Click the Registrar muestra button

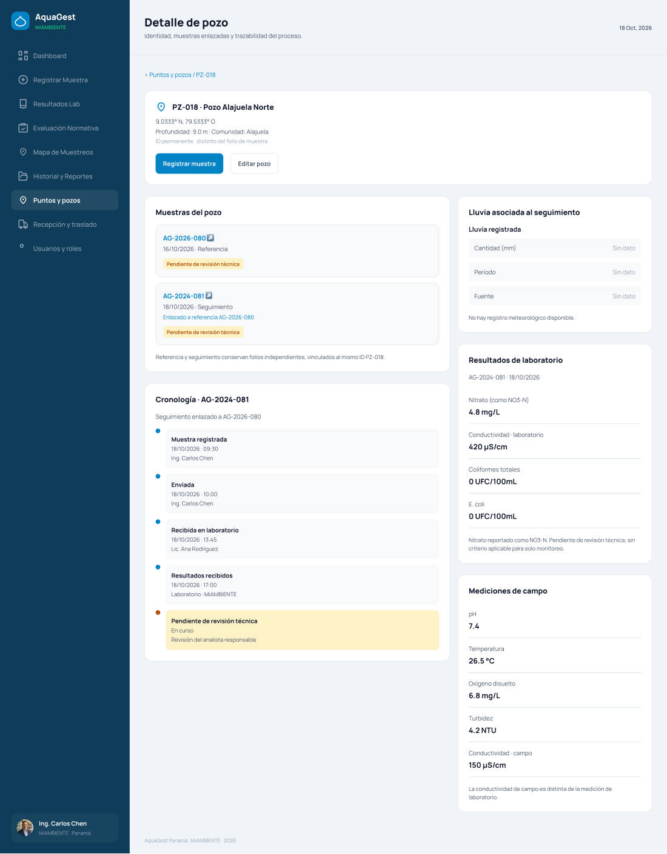189,164
